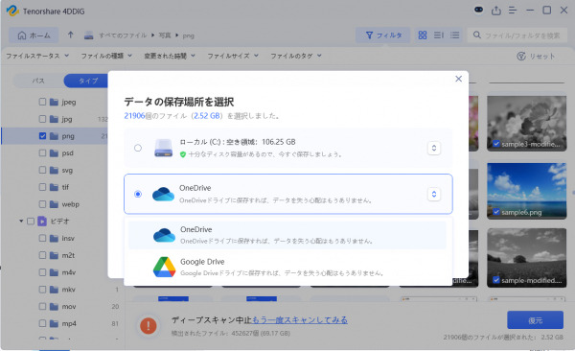Screen dimensions: 575x351
Task: Click the Tenorshare 4DDiG logo
Action: point(12,11)
